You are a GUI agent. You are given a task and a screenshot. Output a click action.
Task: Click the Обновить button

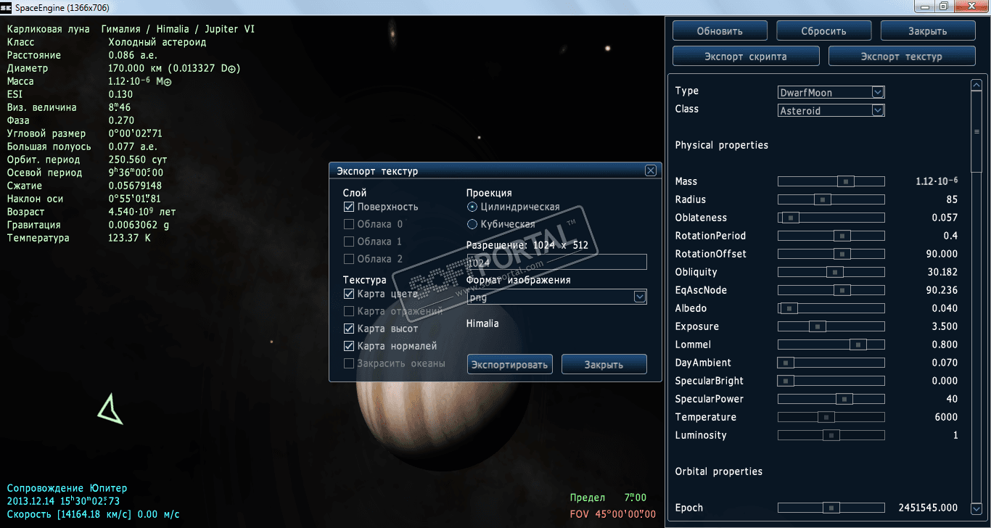pos(720,30)
